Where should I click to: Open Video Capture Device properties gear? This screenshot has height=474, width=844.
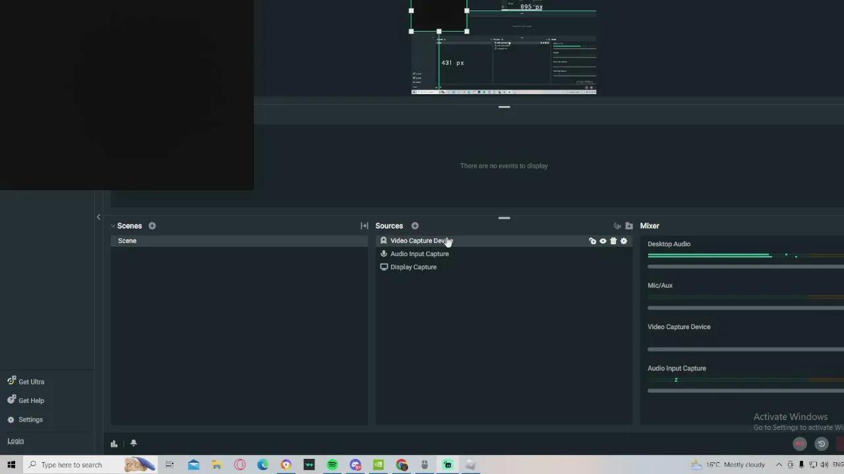click(x=624, y=241)
